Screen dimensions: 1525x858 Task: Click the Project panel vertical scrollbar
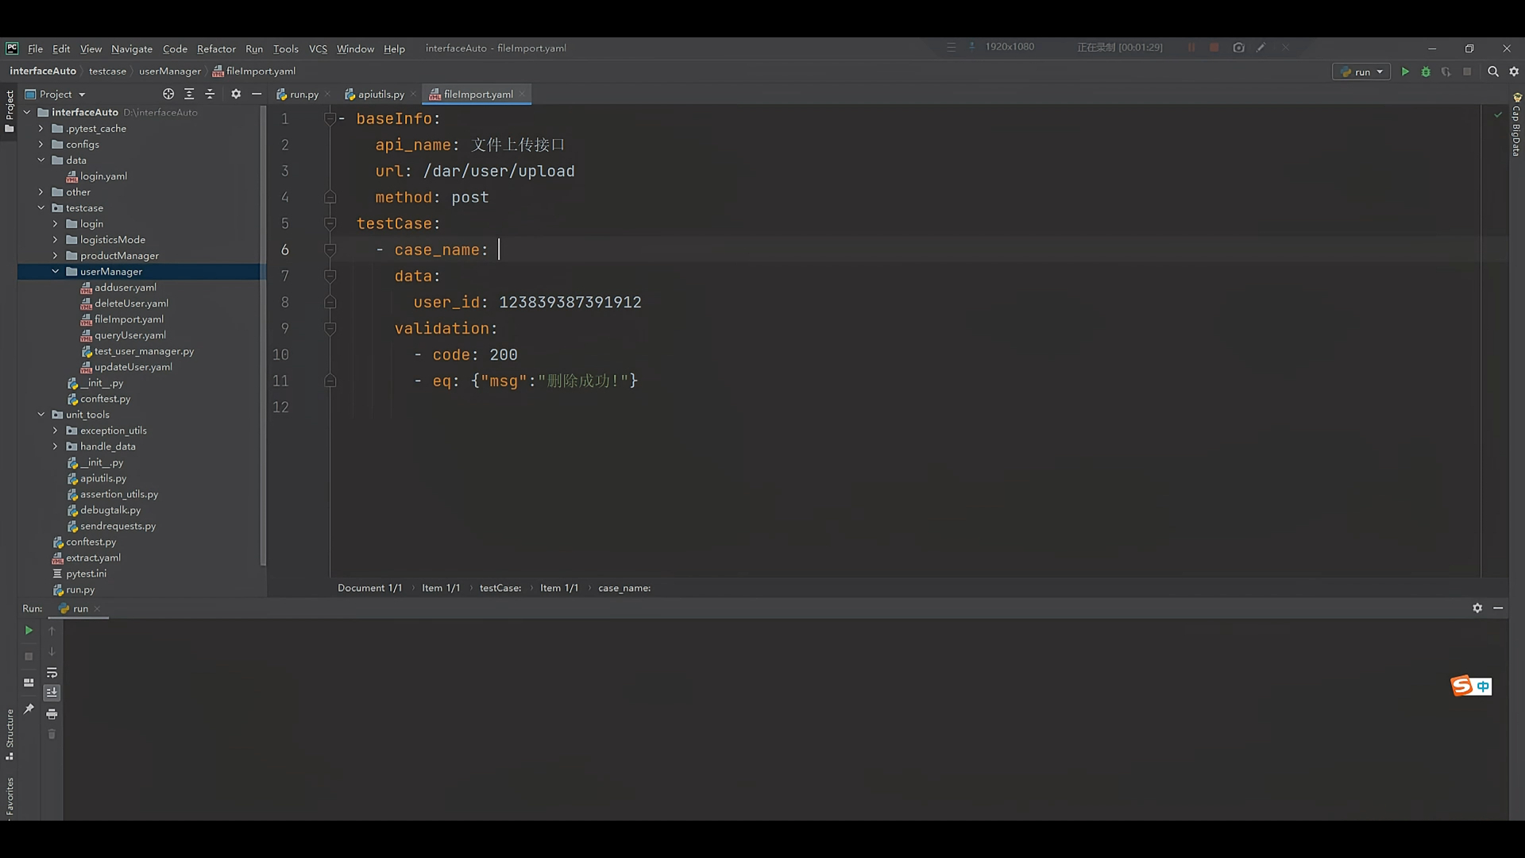tap(263, 337)
